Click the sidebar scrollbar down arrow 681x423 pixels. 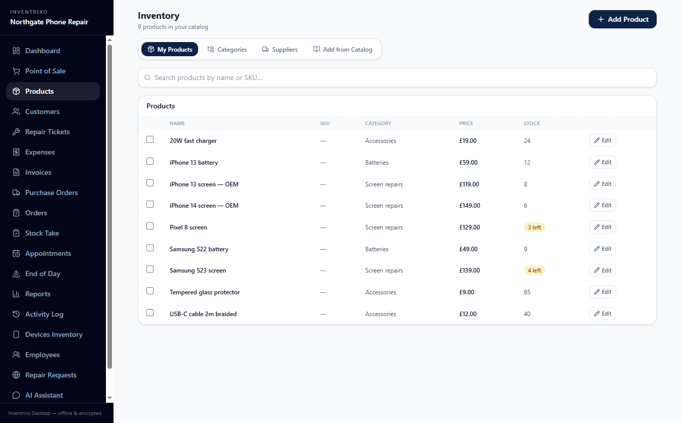pyautogui.click(x=109, y=398)
